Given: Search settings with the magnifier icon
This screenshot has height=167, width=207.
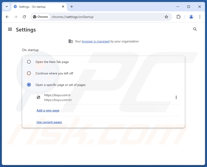Looking at the screenshot, I should (x=195, y=29).
